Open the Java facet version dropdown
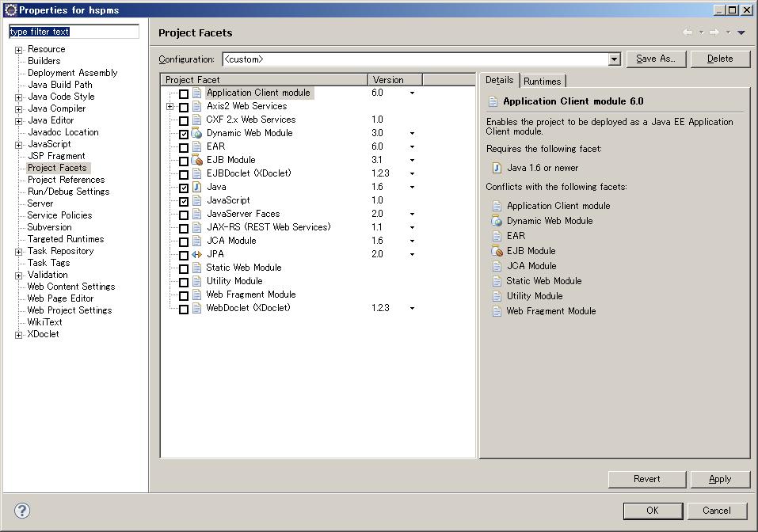 pyautogui.click(x=412, y=187)
